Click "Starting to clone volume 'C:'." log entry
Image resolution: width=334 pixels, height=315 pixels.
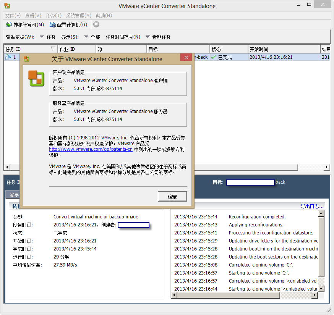click(259, 273)
